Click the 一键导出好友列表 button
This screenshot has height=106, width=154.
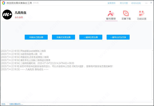pyautogui.click(x=118, y=37)
